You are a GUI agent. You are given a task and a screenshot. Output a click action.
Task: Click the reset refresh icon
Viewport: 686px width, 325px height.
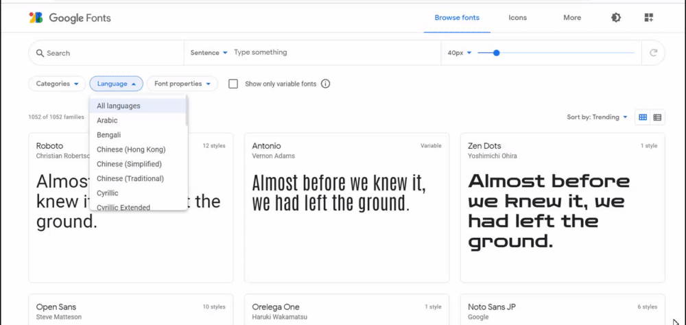pos(653,53)
